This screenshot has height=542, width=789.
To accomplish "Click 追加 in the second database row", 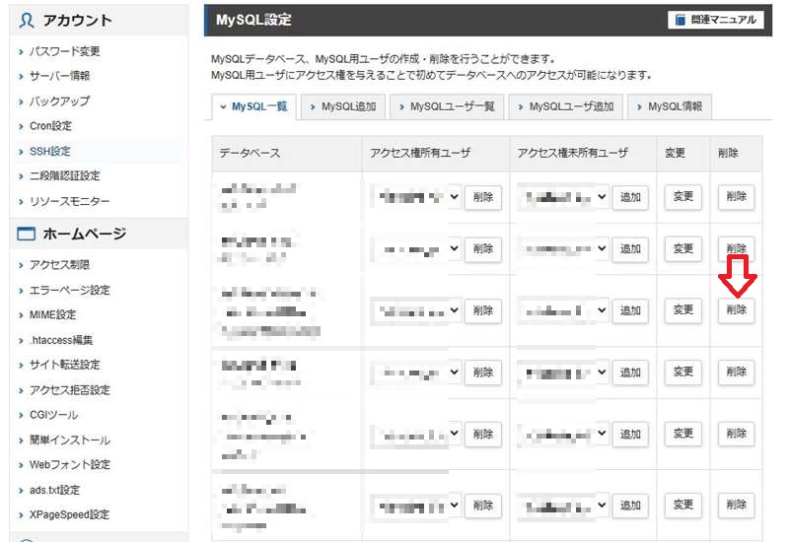I will (x=630, y=249).
